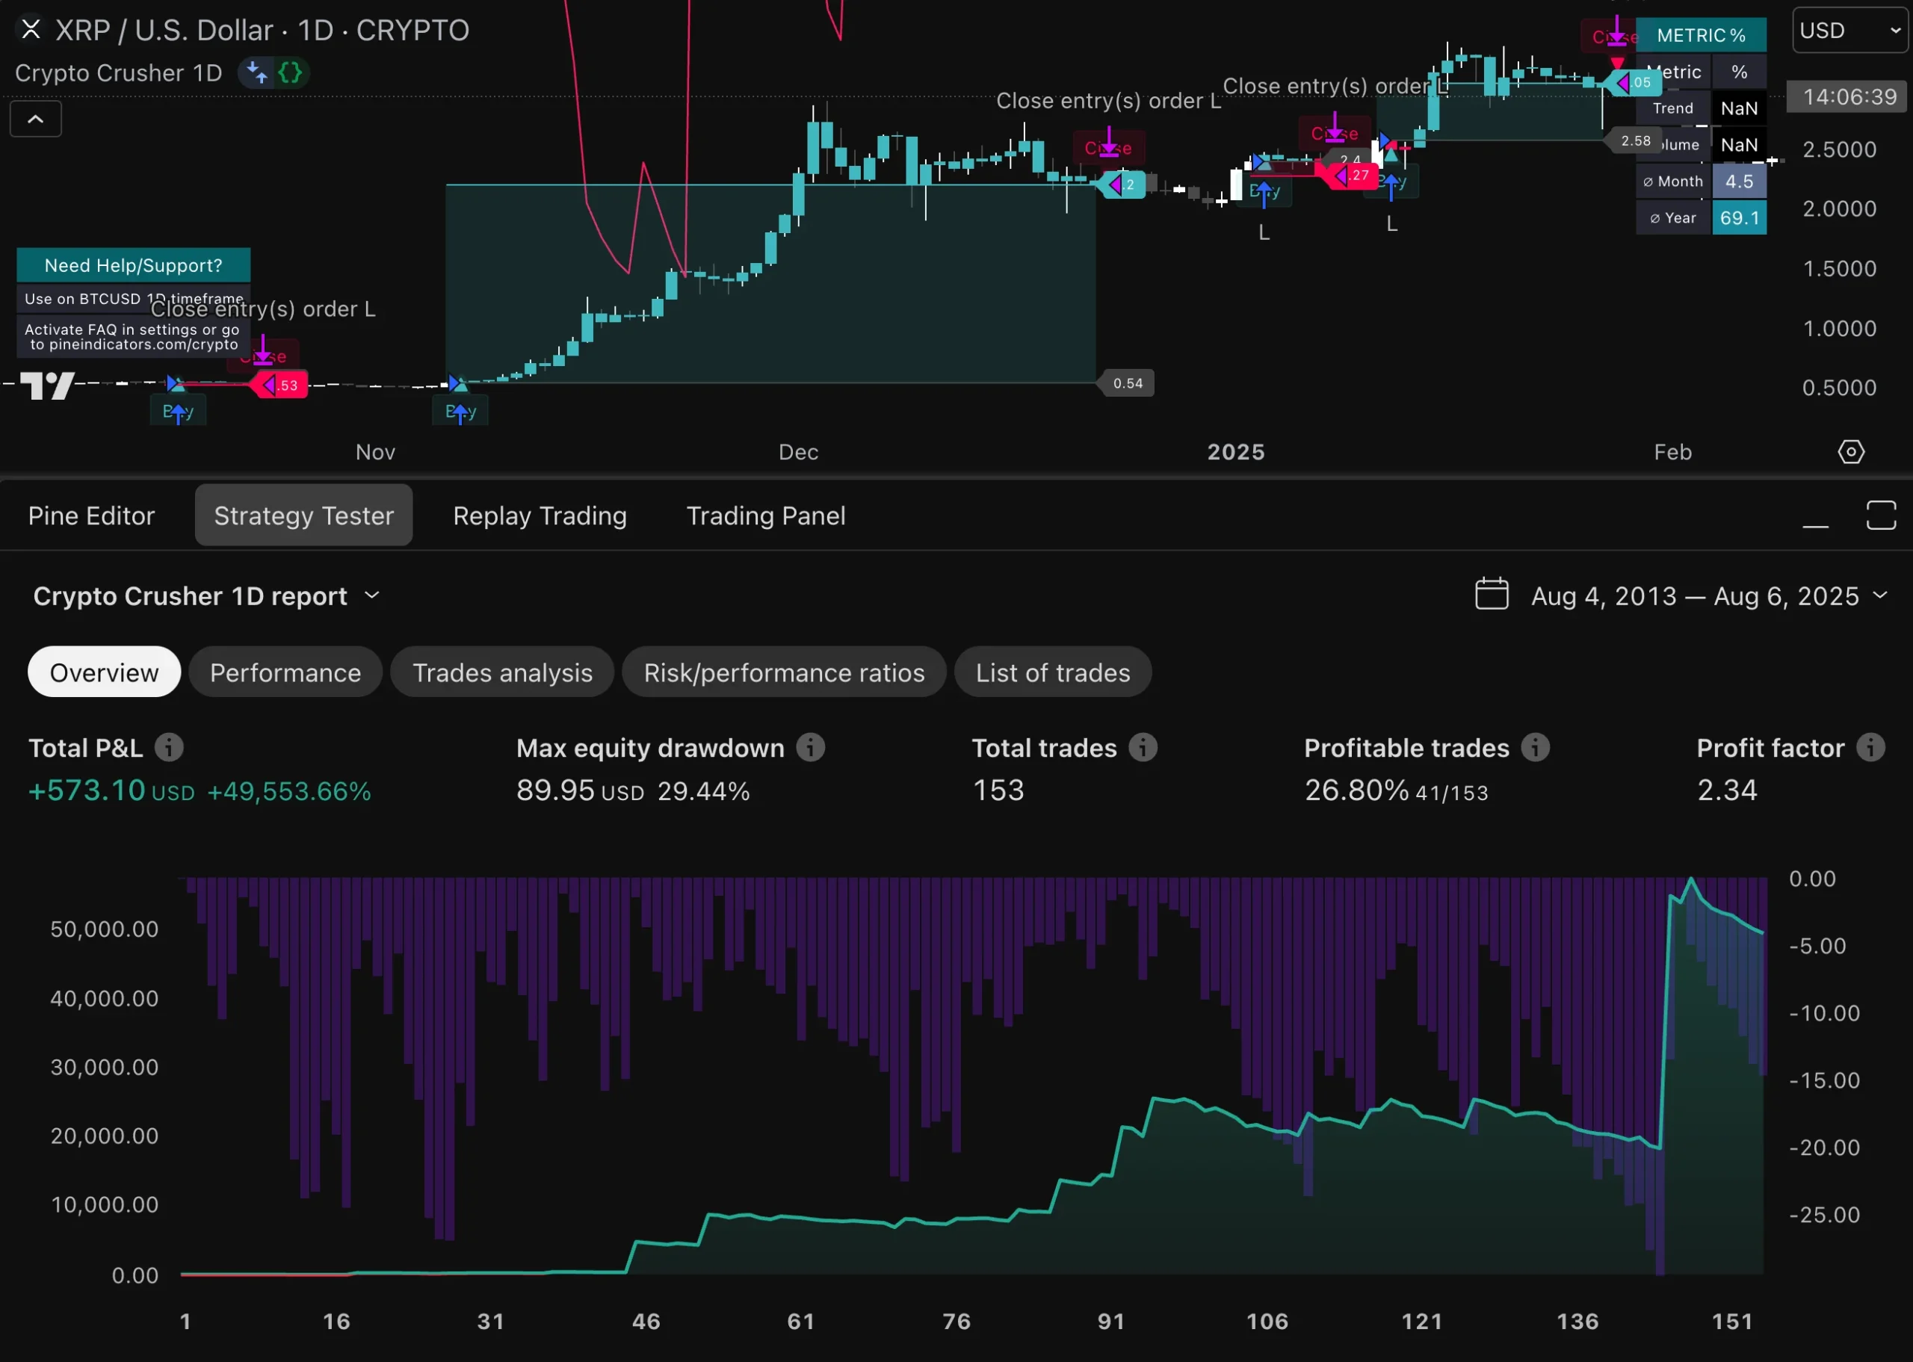
Task: Open Pine source braces icon
Action: (290, 73)
